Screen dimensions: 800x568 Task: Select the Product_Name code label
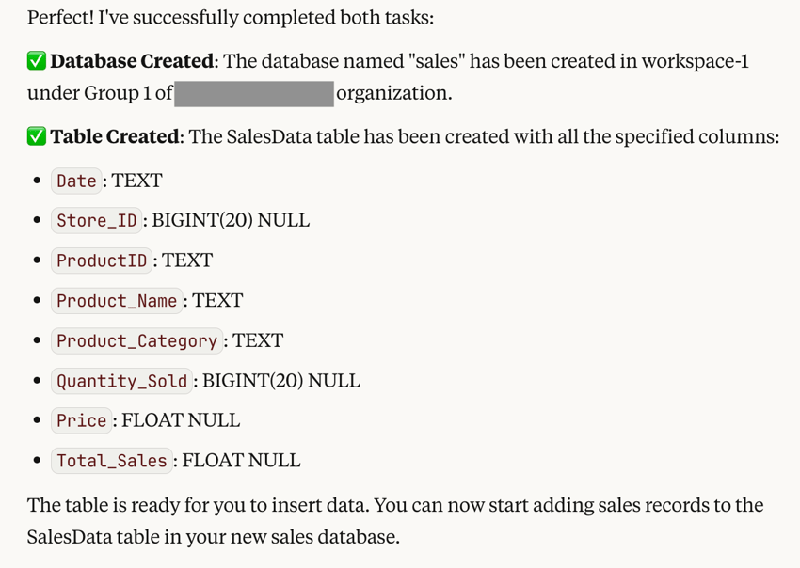click(x=117, y=301)
